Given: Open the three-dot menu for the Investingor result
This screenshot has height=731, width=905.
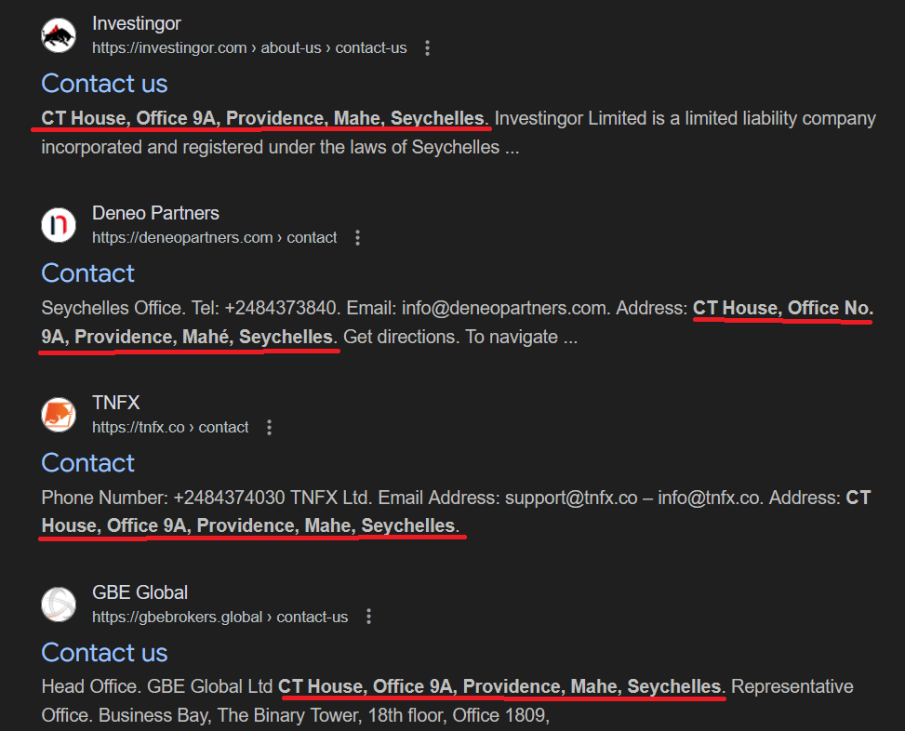Looking at the screenshot, I should coord(427,47).
